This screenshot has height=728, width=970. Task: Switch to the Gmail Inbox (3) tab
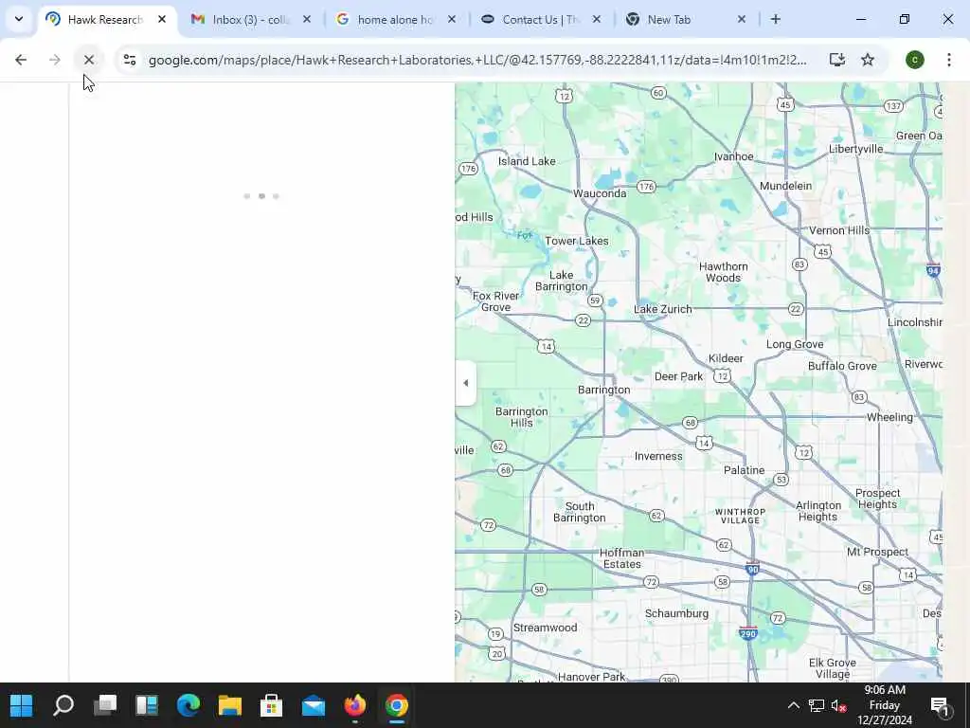click(x=250, y=20)
